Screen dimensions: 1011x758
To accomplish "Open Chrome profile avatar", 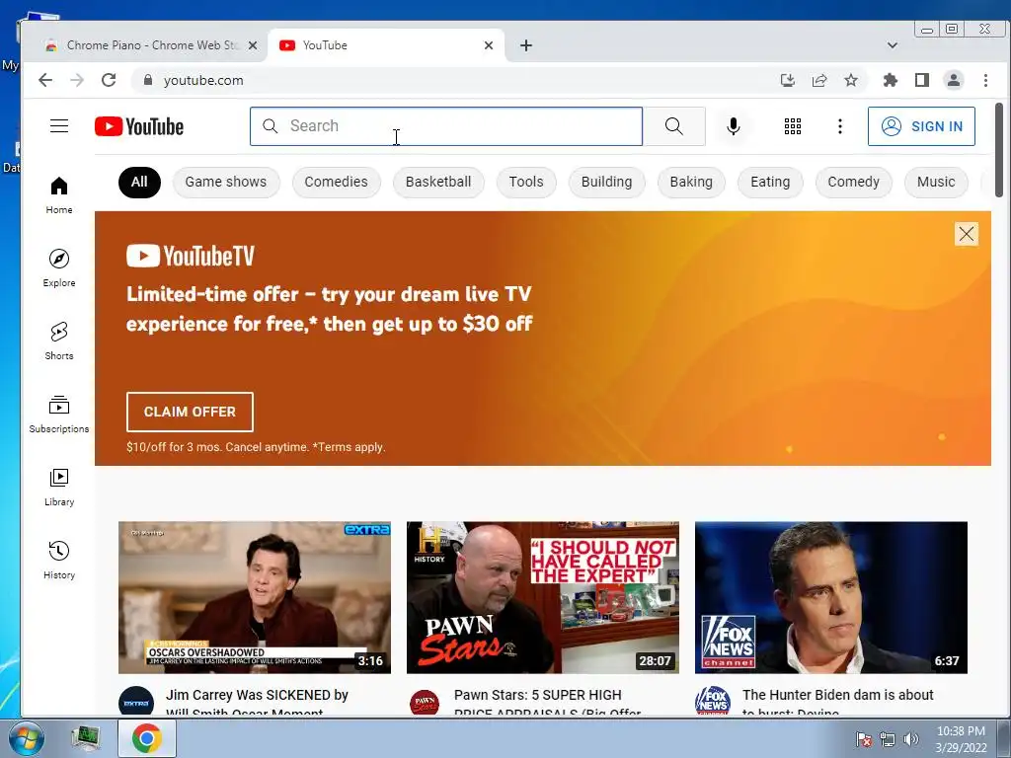I will click(954, 80).
